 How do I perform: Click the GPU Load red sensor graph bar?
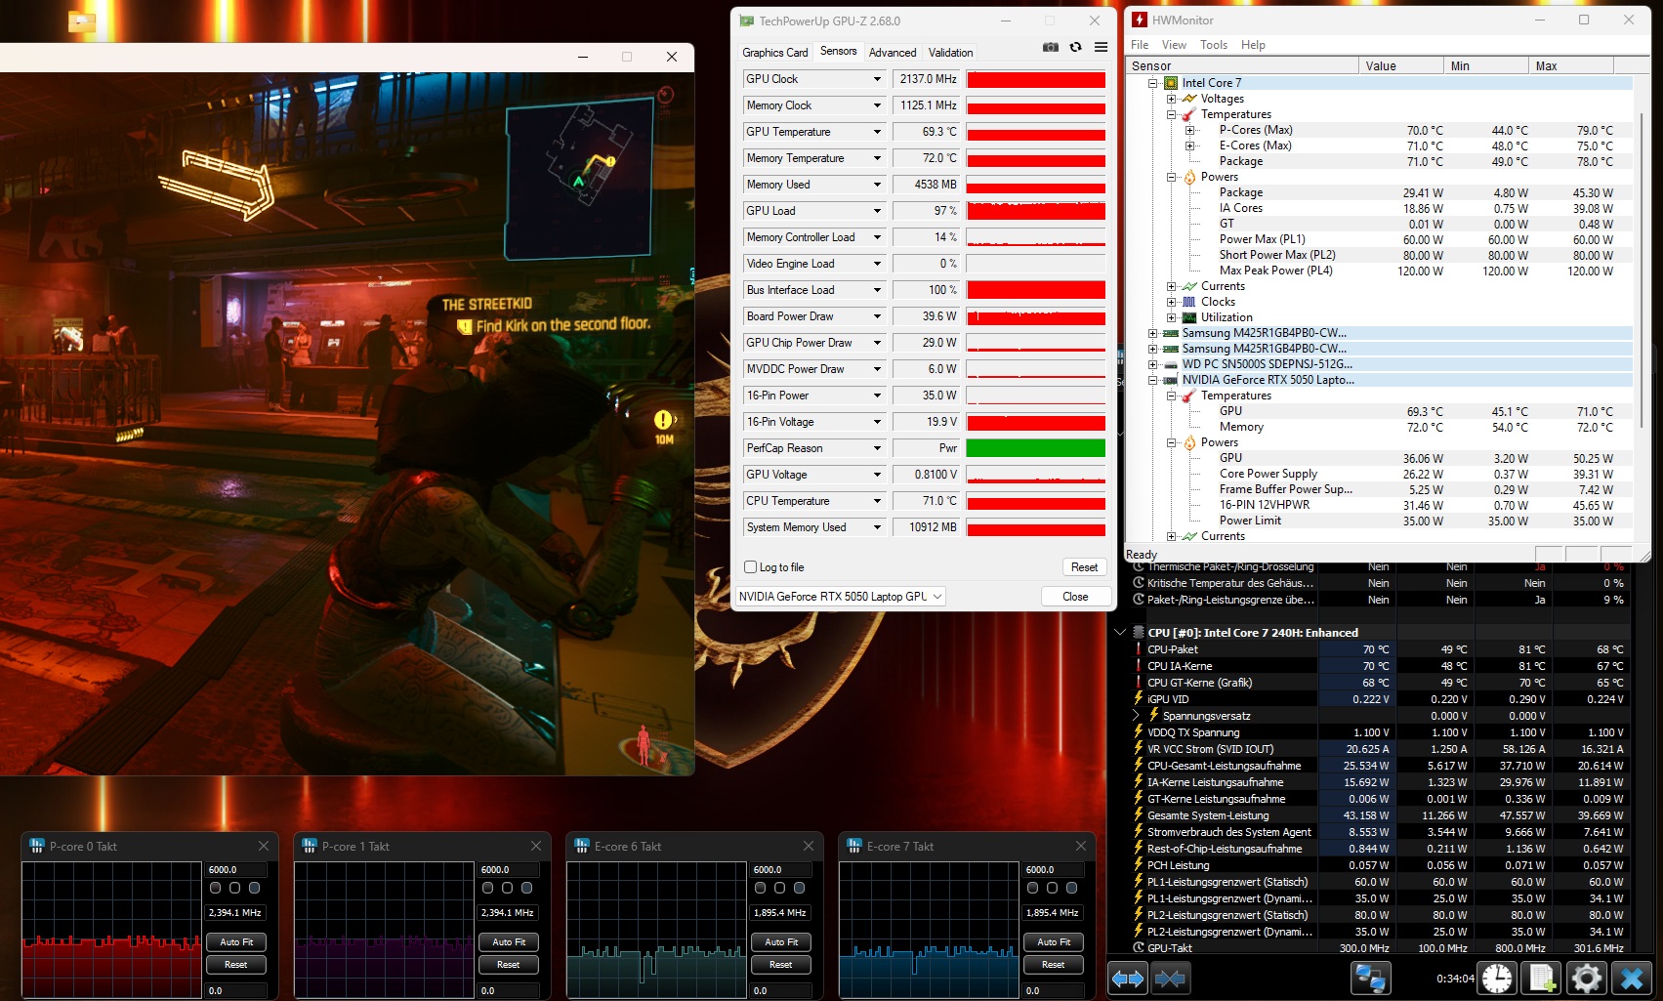coord(1036,211)
